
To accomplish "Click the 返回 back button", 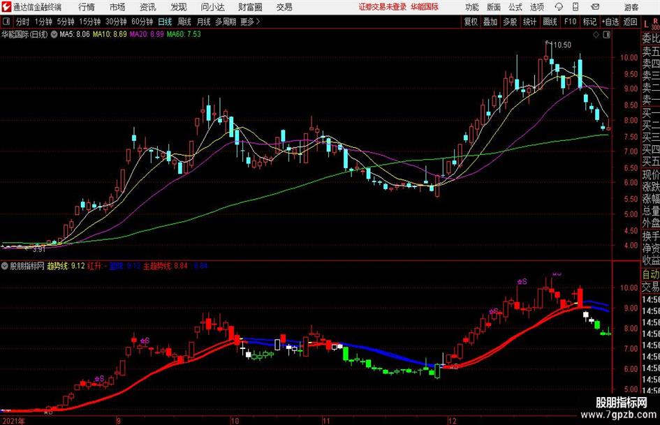I will (630, 22).
